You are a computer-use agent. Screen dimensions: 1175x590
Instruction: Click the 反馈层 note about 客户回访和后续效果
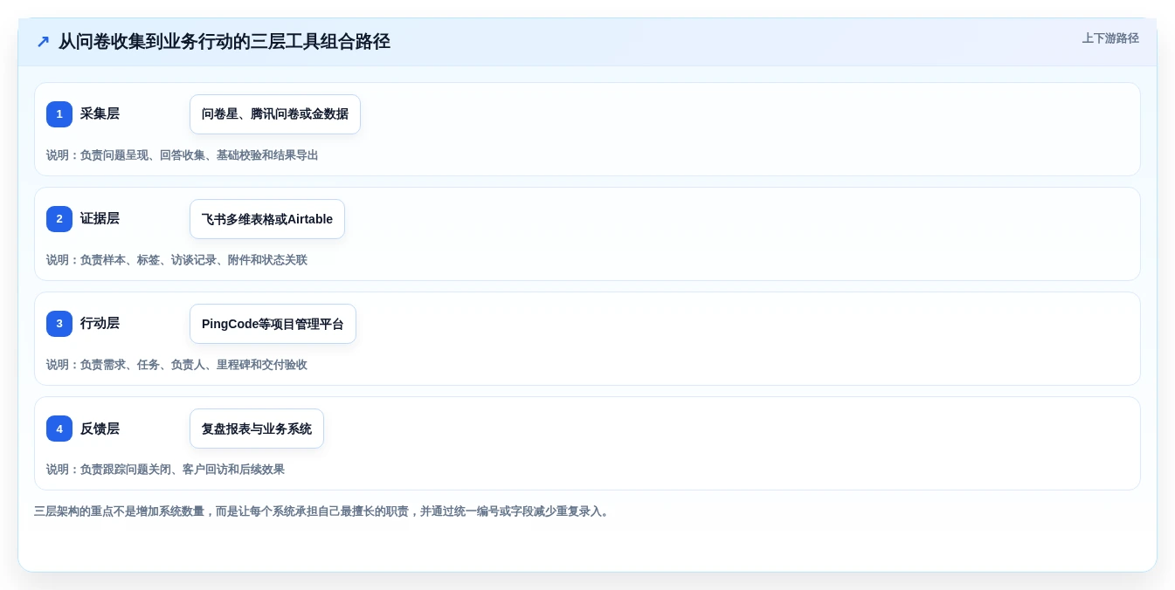click(x=165, y=470)
